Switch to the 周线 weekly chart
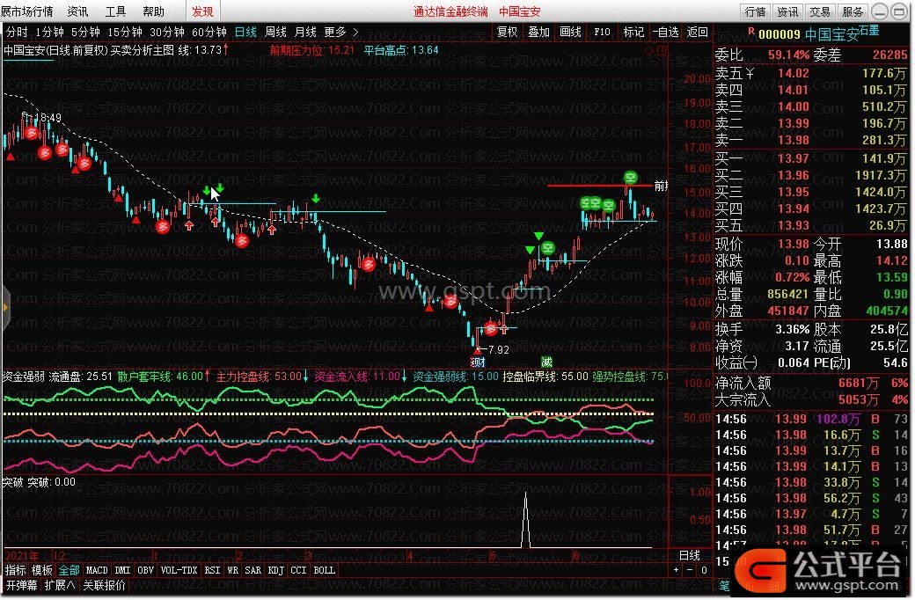915x600 pixels. point(275,32)
